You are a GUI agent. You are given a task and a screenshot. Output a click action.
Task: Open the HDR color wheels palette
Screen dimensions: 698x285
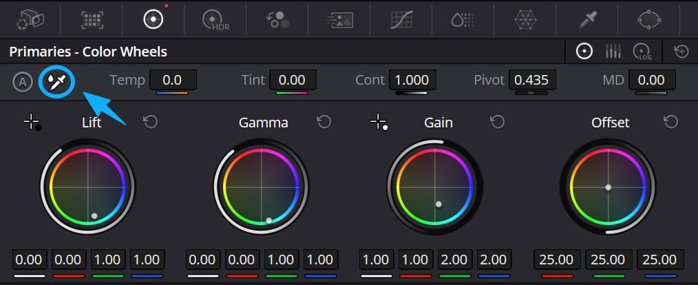(215, 21)
